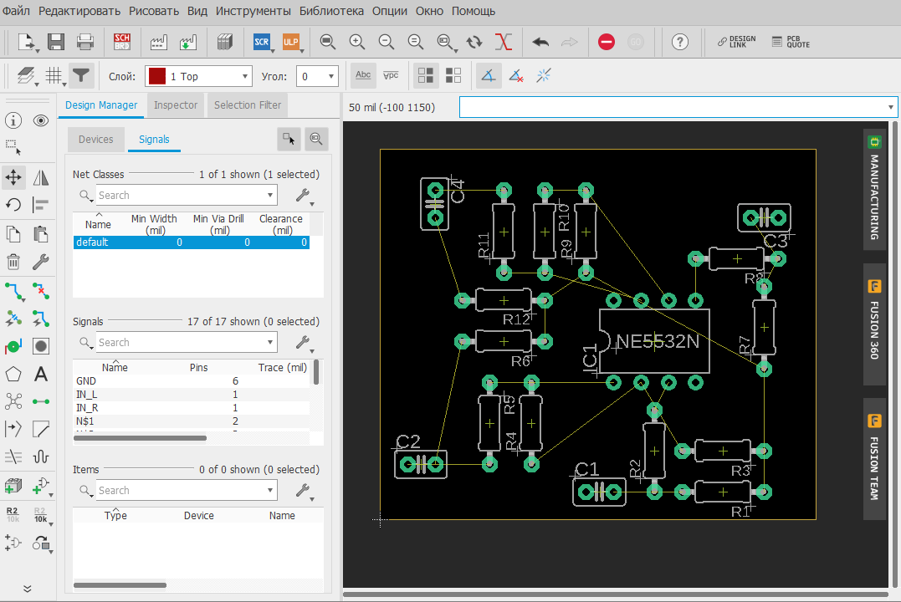This screenshot has width=901, height=602.
Task: Select the Mirror tool
Action: 41,177
